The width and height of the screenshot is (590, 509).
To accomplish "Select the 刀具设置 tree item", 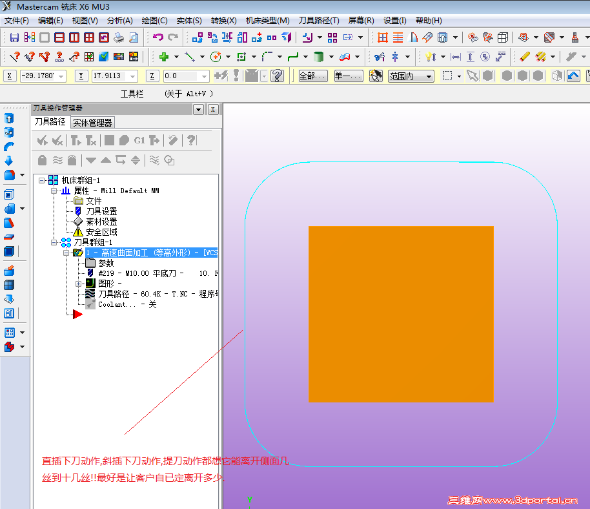I will point(101,212).
